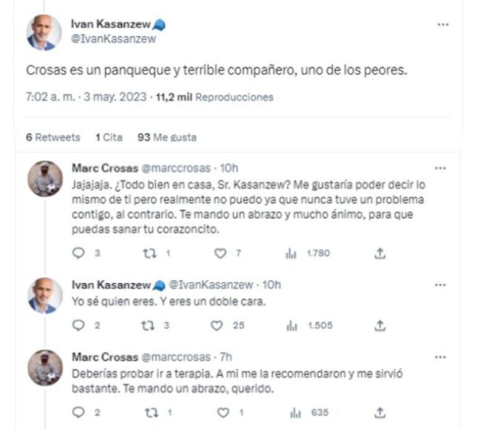Image resolution: width=477 pixels, height=439 pixels.
Task: Open more options on Ivan Kasanzew's main tweet
Action: point(442,25)
